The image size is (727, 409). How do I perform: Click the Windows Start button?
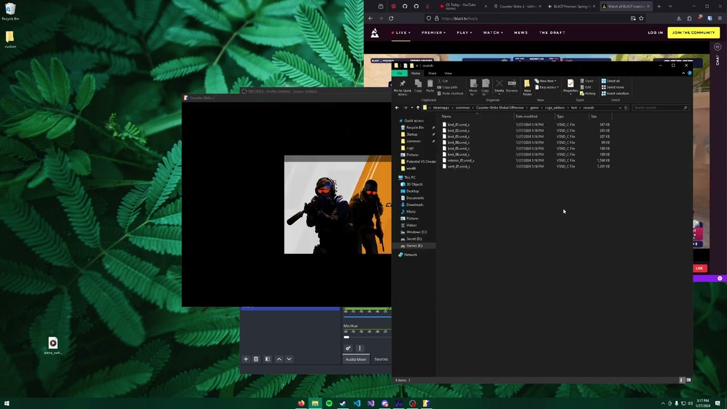click(7, 403)
